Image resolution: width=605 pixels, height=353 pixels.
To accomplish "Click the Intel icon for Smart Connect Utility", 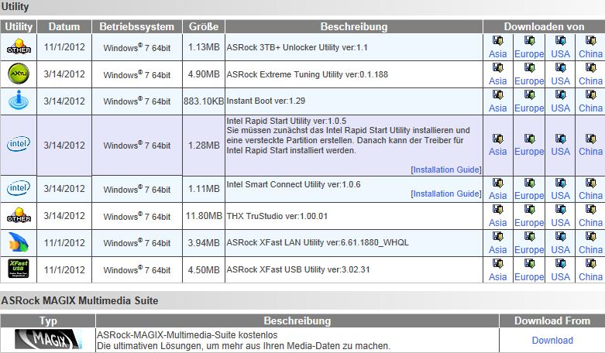I will tap(19, 187).
